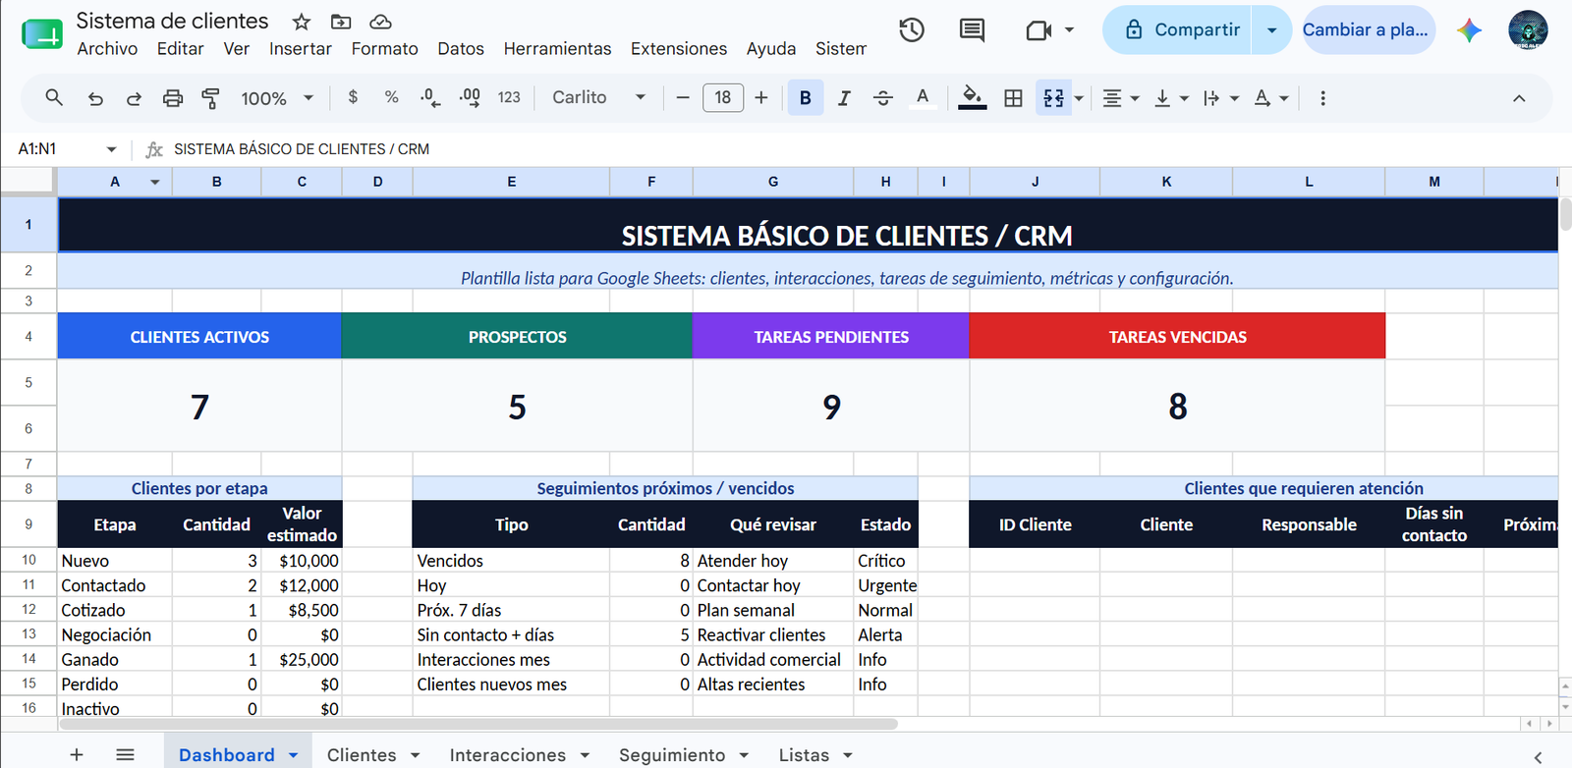Switch to the Listas sheet tab

(804, 754)
